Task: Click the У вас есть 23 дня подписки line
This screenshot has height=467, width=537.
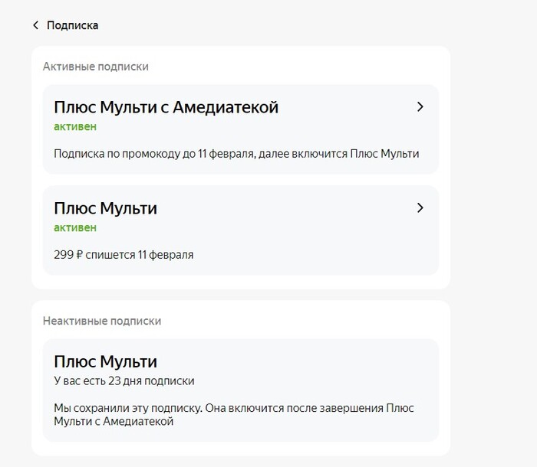Action: 124,380
